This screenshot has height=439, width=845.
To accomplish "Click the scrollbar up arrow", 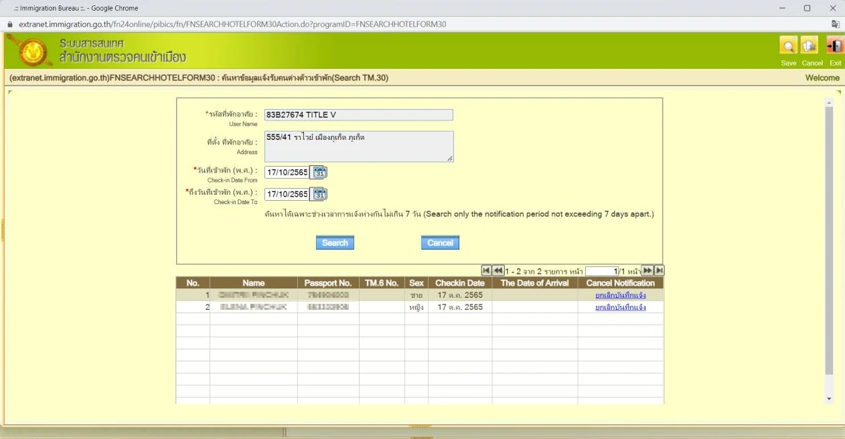I will pyautogui.click(x=829, y=102).
